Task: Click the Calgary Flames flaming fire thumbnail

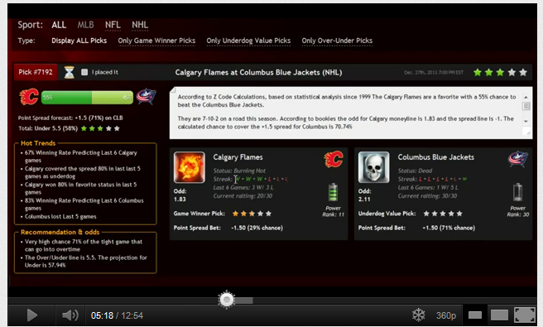Action: (x=190, y=167)
